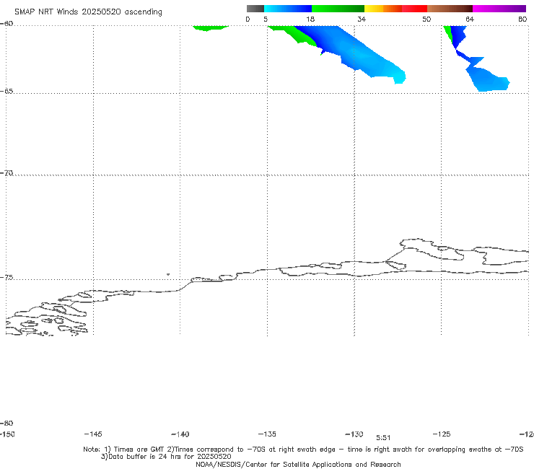534x469 pixels.
Task: Click the latitude label '-80'
Action: pos(6,423)
